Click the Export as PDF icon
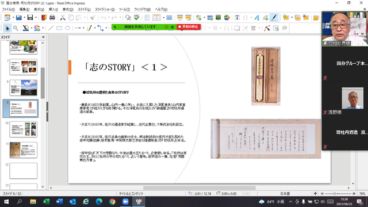This screenshot has height=207, width=368. [x=44, y=17]
